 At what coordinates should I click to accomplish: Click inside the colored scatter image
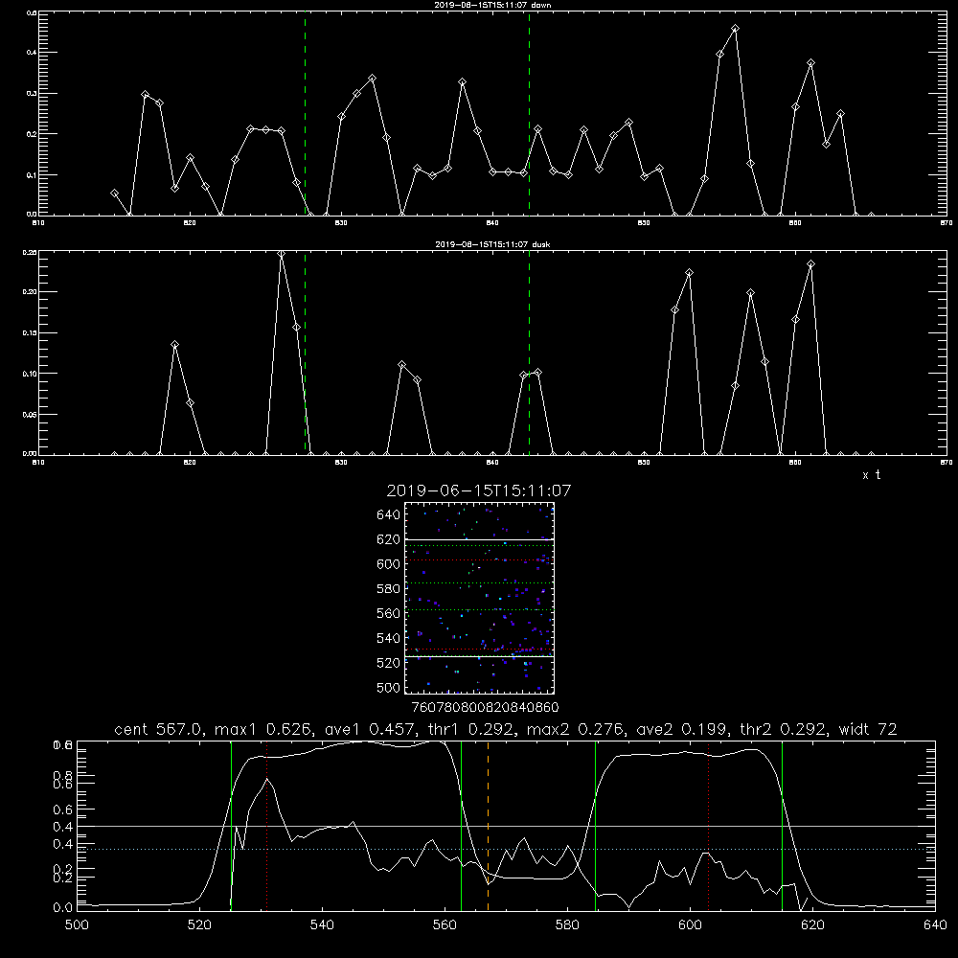click(480, 598)
